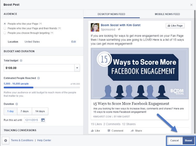
Task: Select People you choose through targeting
Action: click(5, 33)
